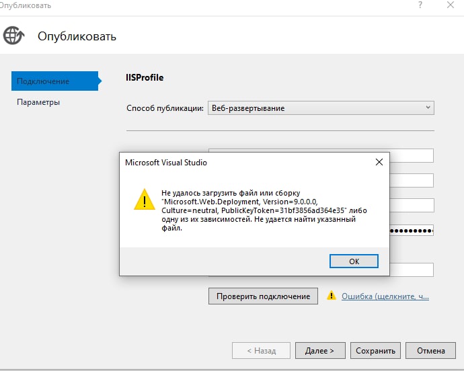Open the Ошибка error details link

tap(385, 296)
